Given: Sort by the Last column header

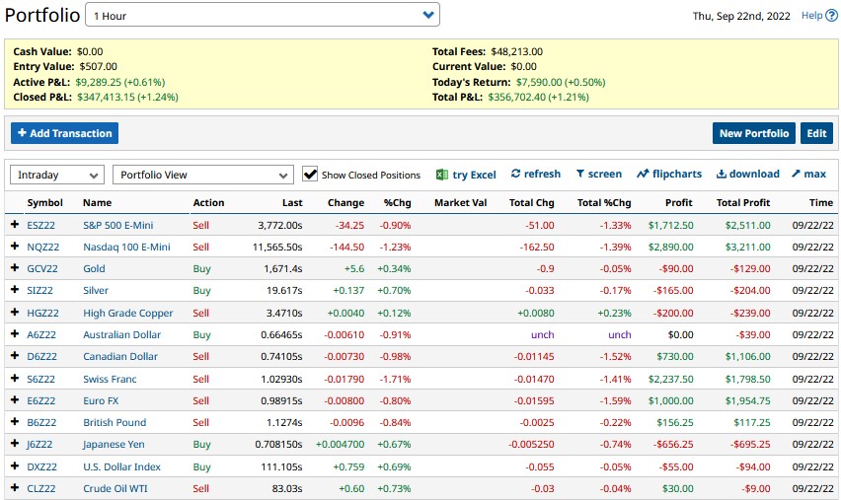Looking at the screenshot, I should (x=292, y=202).
